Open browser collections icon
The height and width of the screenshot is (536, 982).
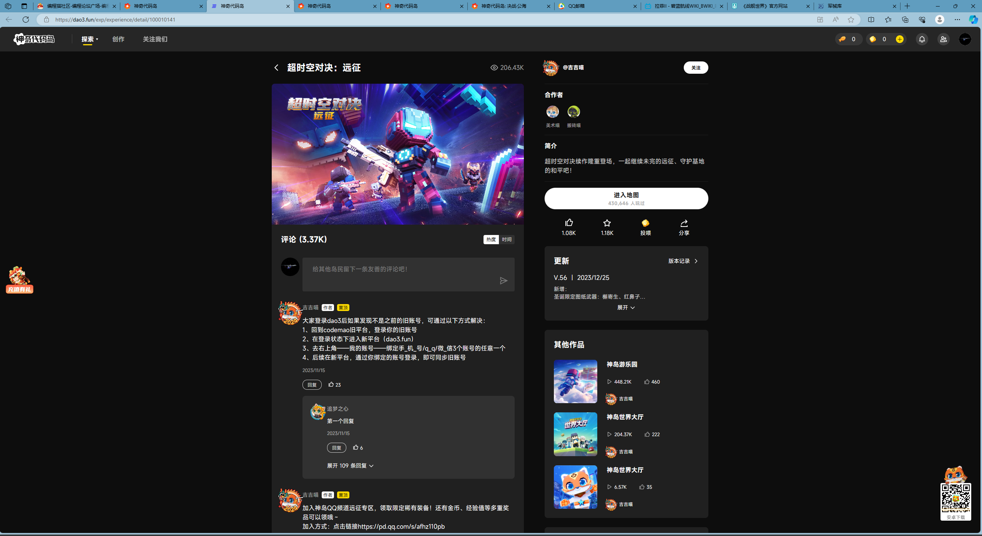905,20
